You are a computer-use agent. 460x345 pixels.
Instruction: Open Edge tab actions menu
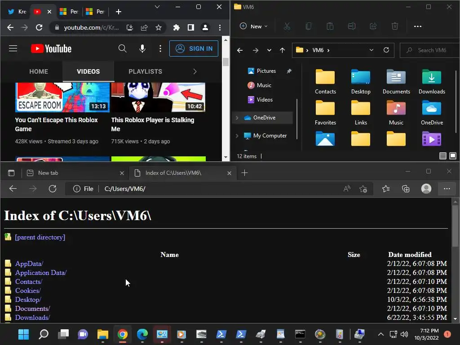11,173
